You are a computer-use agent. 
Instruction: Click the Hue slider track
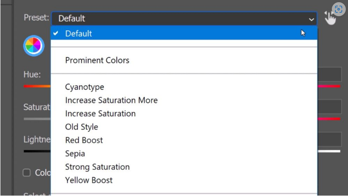click(x=37, y=86)
